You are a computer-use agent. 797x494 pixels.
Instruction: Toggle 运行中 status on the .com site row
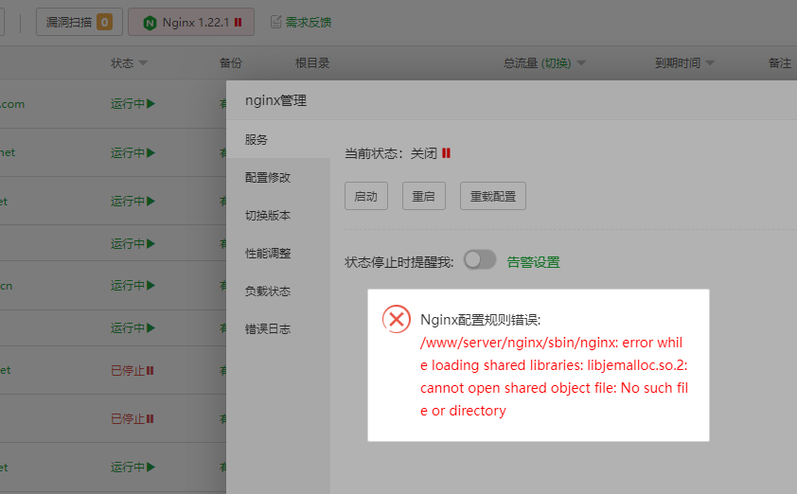[x=133, y=104]
